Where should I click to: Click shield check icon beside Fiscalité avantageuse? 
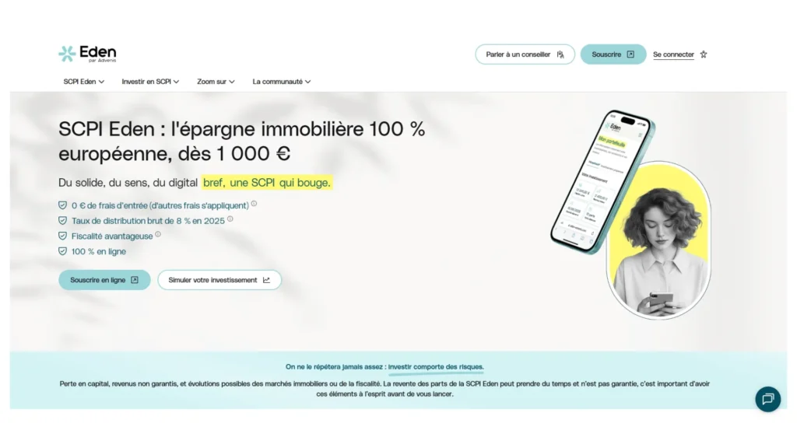62,236
